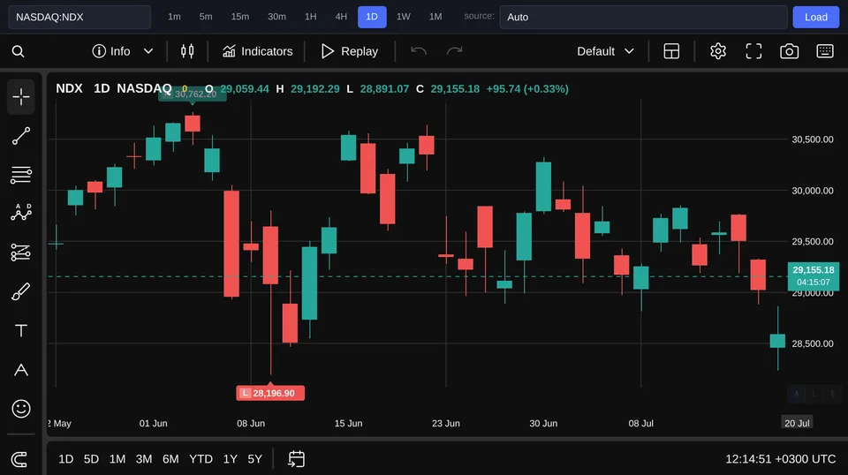Change the candlestick chart type
Viewport: 848px width, 475px height.
coord(187,51)
